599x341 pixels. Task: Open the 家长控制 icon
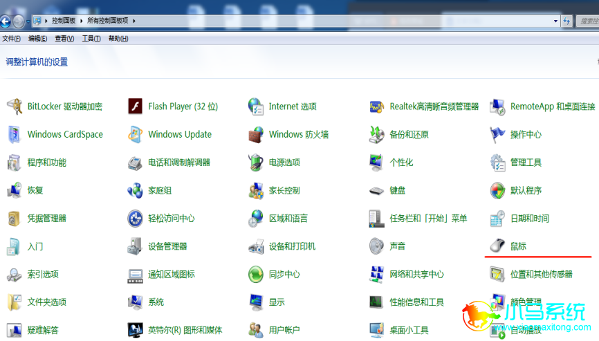(x=255, y=190)
